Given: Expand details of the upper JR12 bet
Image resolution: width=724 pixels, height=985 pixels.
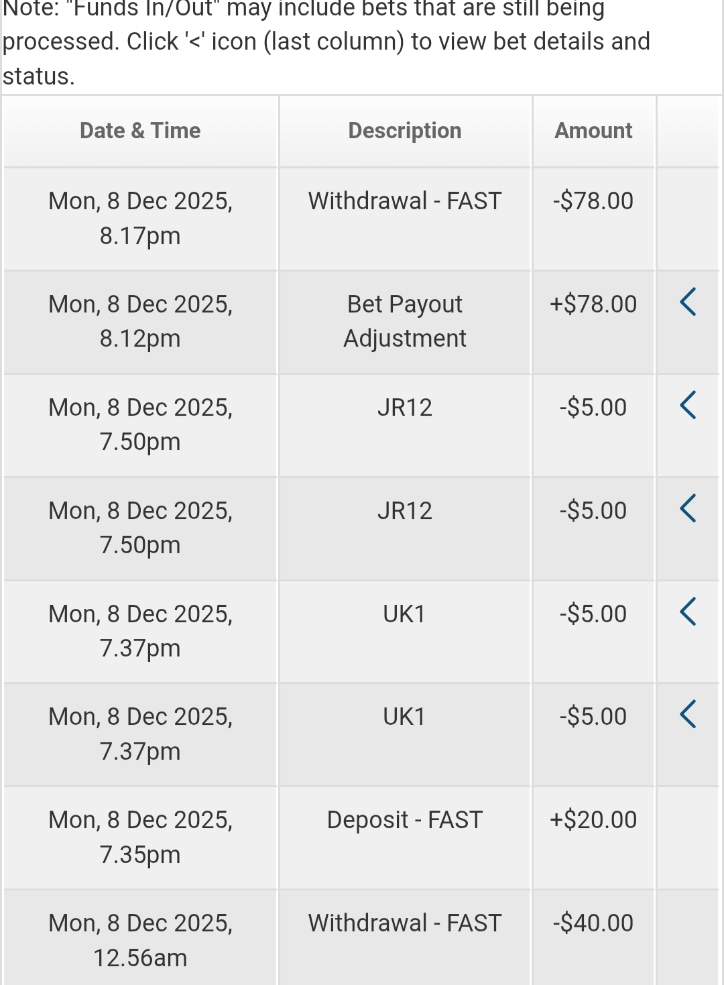Looking at the screenshot, I should point(688,405).
